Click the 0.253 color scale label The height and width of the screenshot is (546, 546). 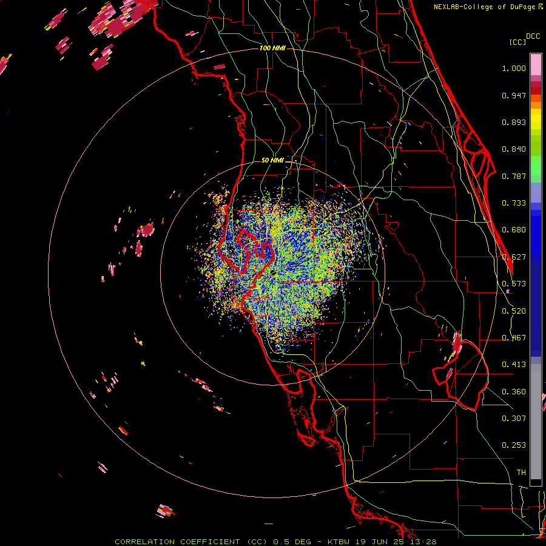[514, 445]
